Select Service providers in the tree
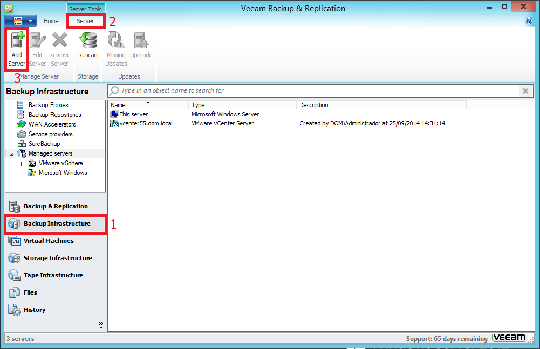The width and height of the screenshot is (540, 349). 50,134
